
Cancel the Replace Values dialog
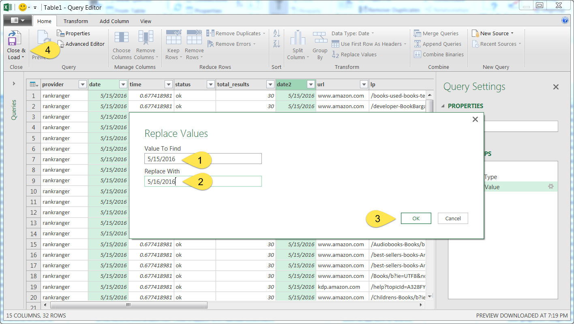(x=453, y=218)
